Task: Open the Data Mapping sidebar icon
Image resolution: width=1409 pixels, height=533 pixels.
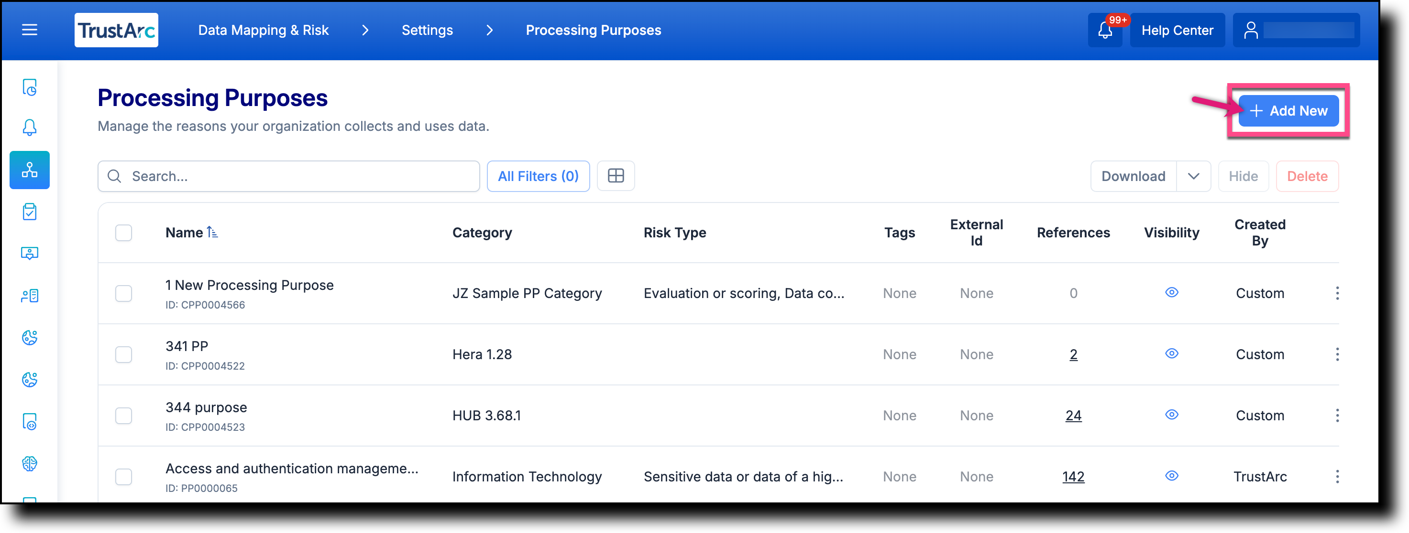Action: tap(30, 170)
